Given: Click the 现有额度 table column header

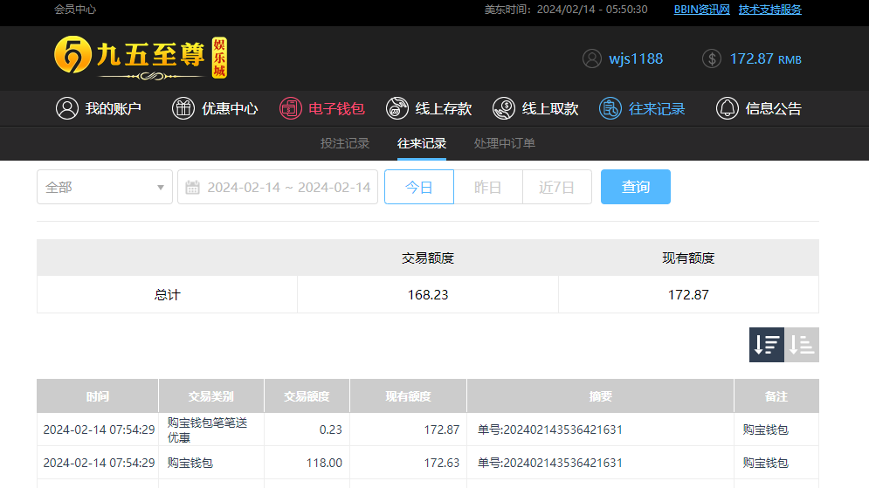Looking at the screenshot, I should [x=409, y=396].
